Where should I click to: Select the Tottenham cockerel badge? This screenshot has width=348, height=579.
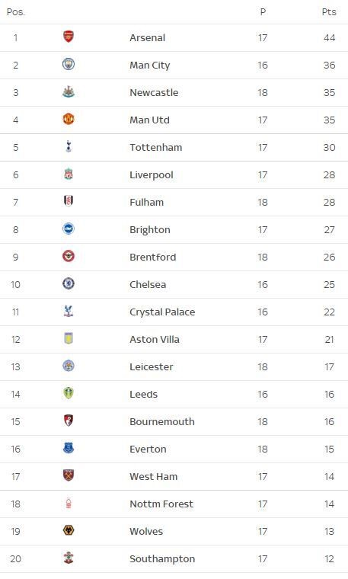(69, 146)
